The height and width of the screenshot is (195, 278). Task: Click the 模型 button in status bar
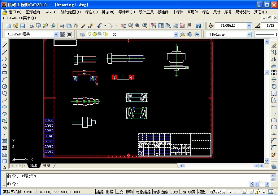pos(202,192)
